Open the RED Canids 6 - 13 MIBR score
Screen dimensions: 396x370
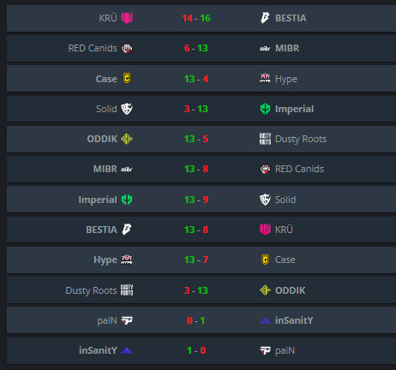click(196, 48)
